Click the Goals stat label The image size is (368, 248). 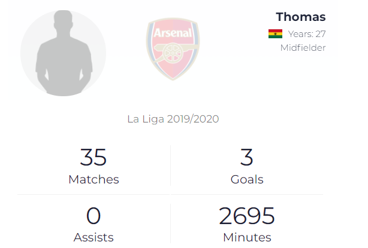247,179
